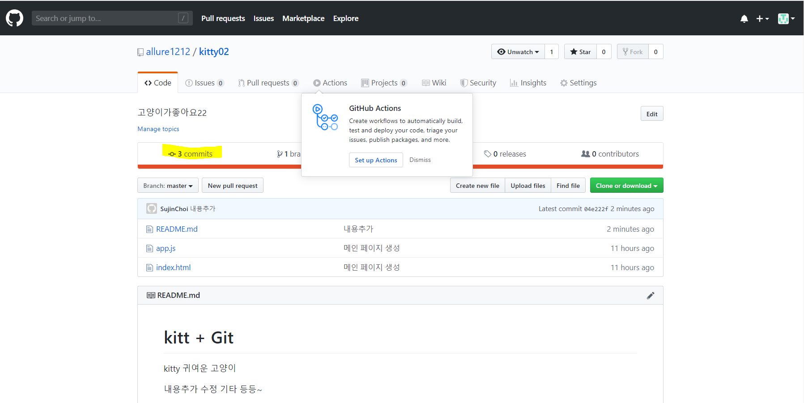Expand the Unwatch dropdown
Viewport: 804px width, 403px height.
click(x=518, y=52)
